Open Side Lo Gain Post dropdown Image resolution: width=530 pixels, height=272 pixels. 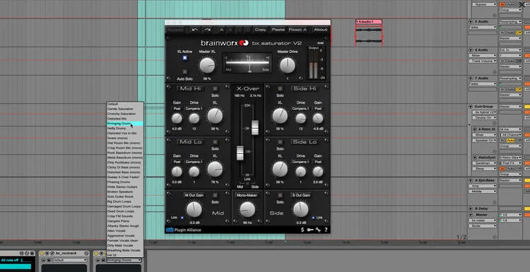(x=318, y=162)
